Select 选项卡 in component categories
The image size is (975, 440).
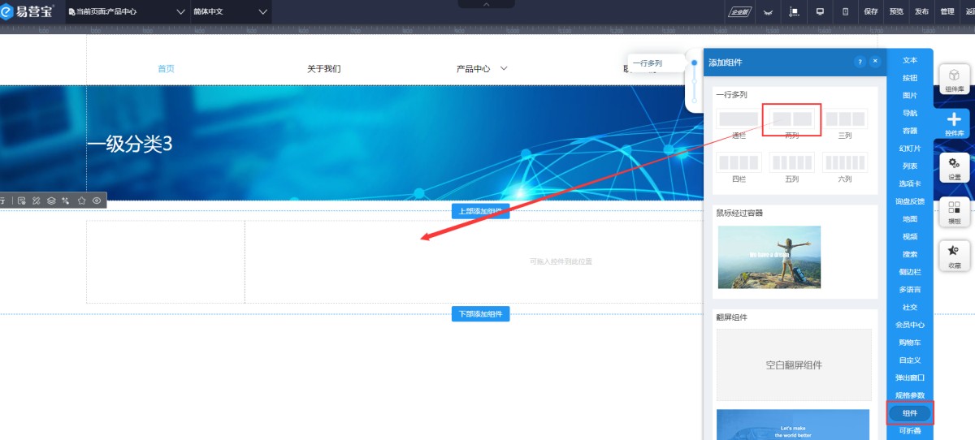click(910, 183)
